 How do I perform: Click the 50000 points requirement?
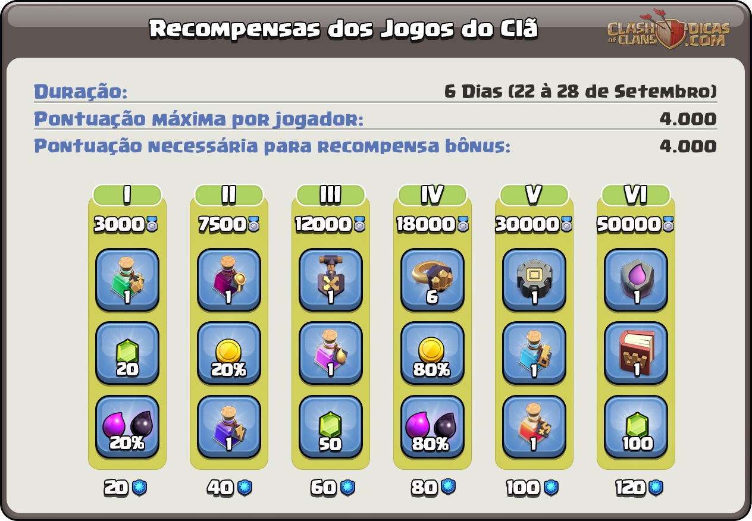(636, 224)
